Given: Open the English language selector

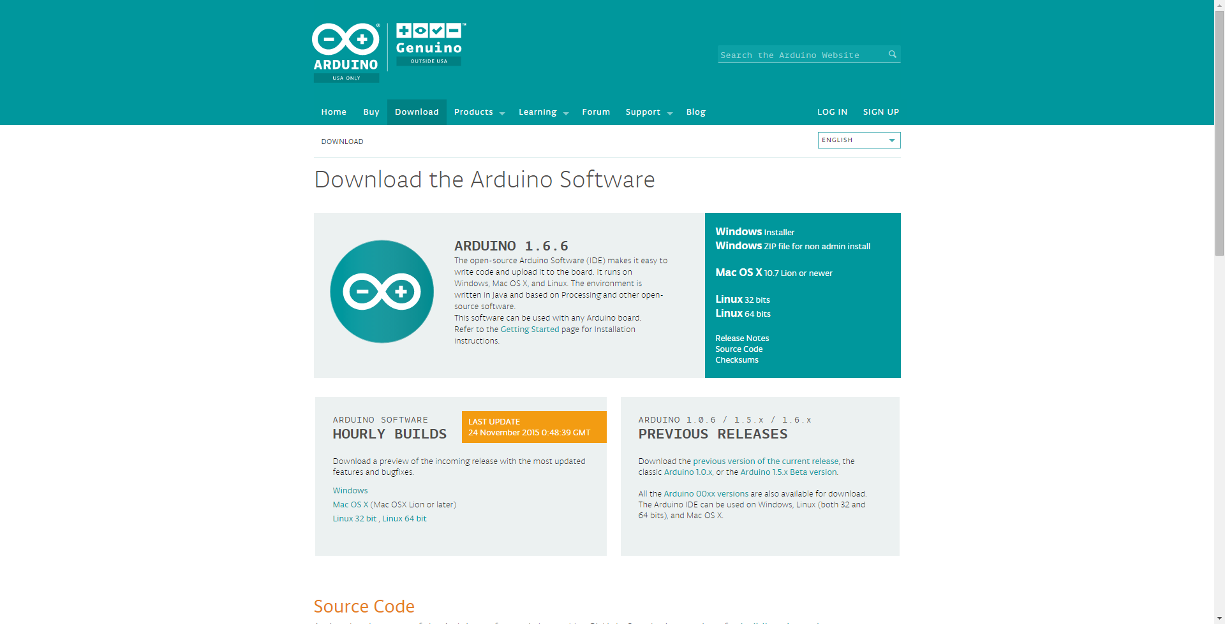Looking at the screenshot, I should (858, 140).
